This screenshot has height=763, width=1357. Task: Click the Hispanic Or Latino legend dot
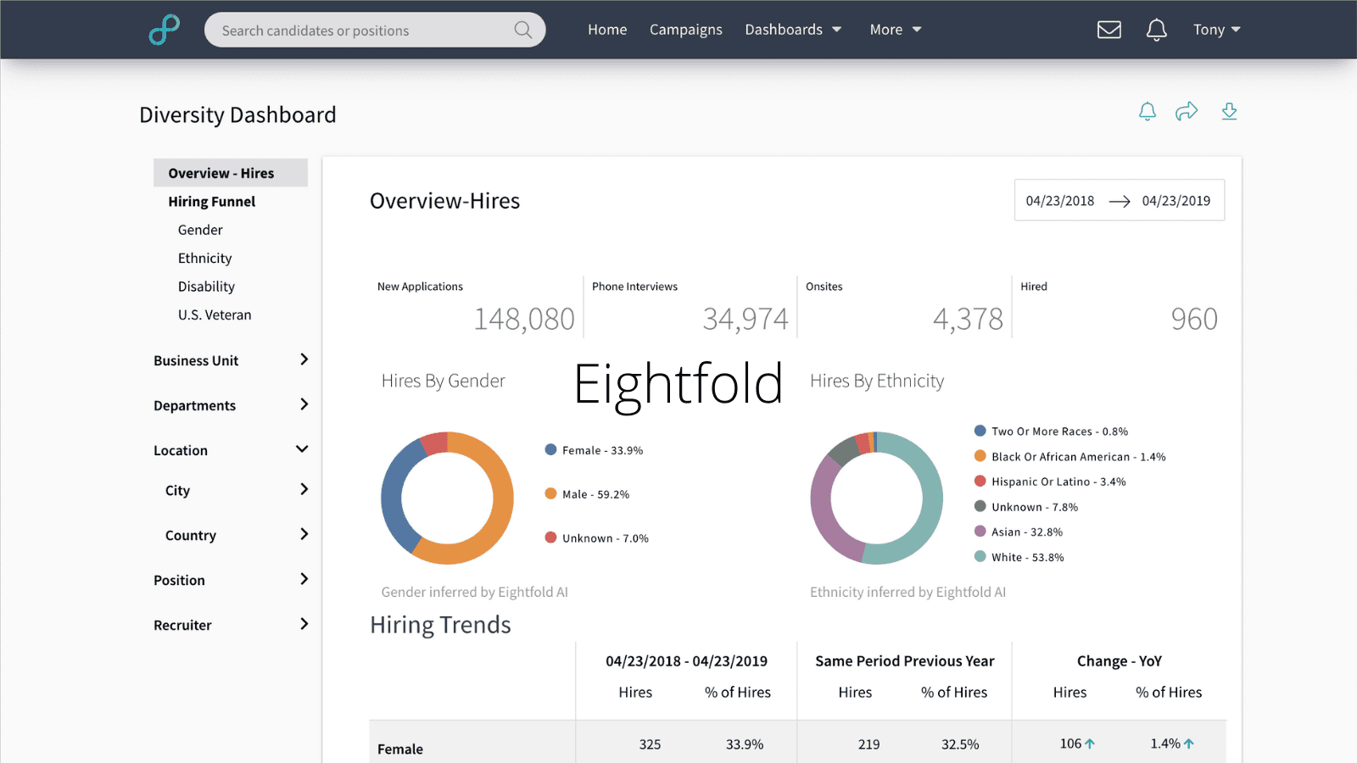(x=980, y=481)
